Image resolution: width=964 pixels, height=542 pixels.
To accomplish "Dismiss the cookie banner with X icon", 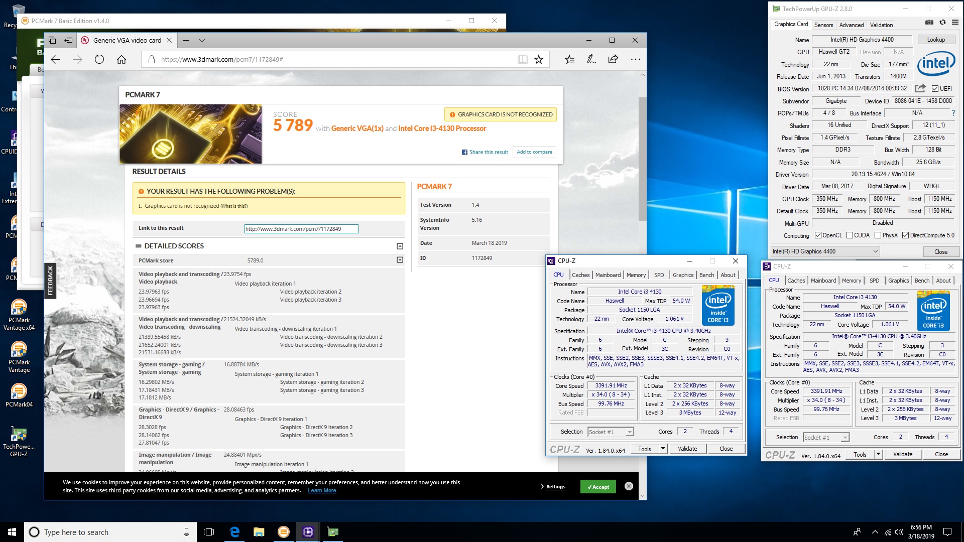I will coord(629,486).
